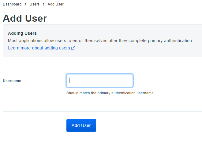202x141 pixels.
Task: Click the external link icon beside Learn more
Action: click(73, 48)
